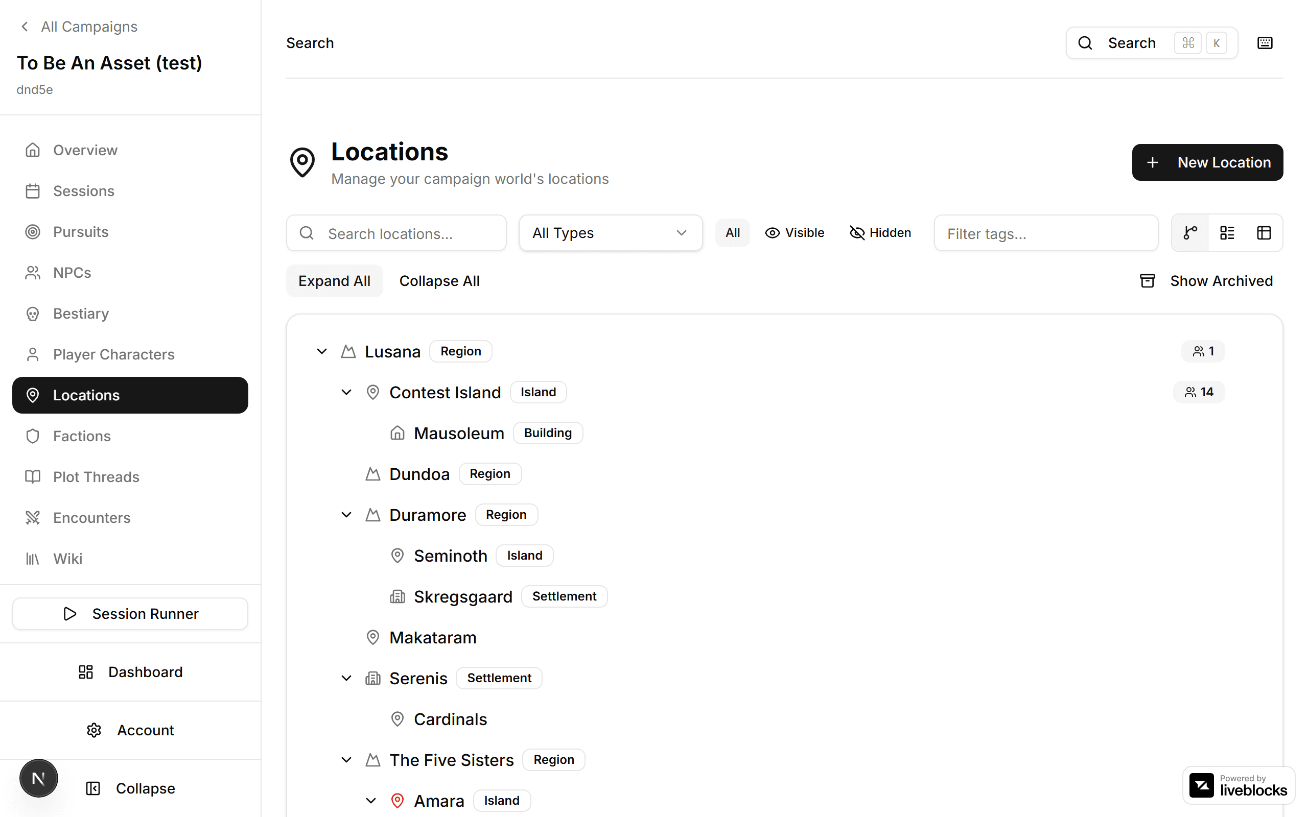Collapse the Duramore region chevron
Screen dimensions: 1308x817
point(346,514)
